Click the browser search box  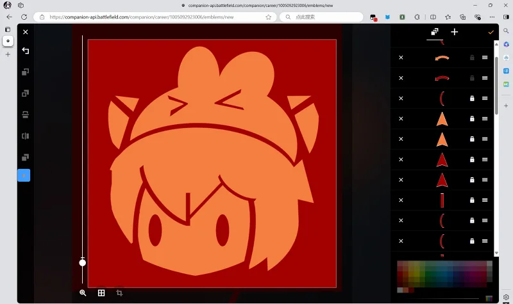pyautogui.click(x=321, y=17)
